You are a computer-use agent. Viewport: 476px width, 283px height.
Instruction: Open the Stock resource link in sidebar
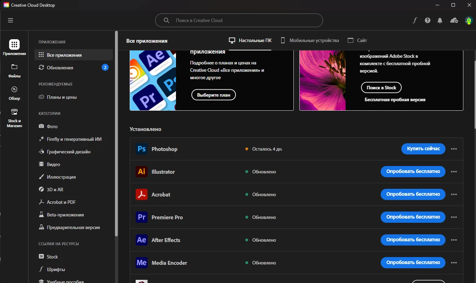[x=74, y=257]
